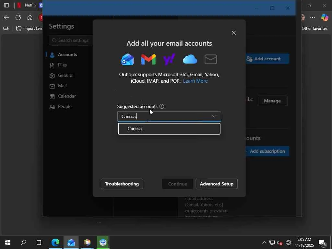Click the Search settings field
This screenshot has width=332, height=249.
pos(71,40)
